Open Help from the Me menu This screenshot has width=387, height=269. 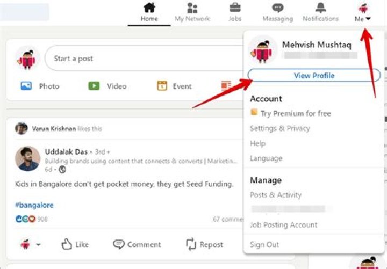pos(257,143)
